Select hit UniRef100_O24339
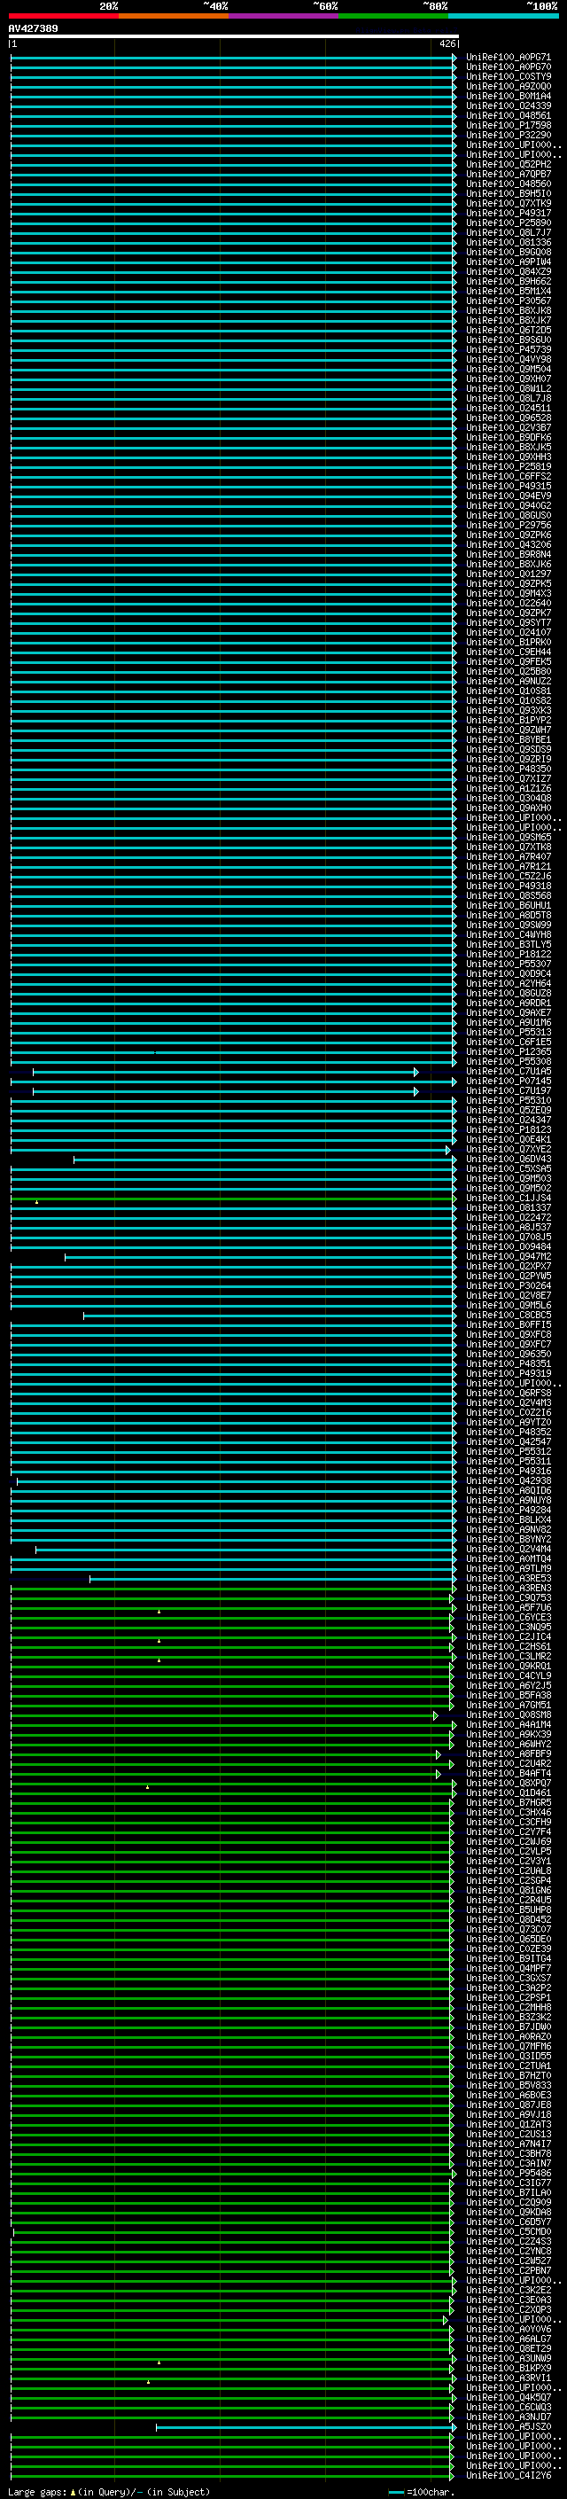This screenshot has width=567, height=2499. (509, 105)
